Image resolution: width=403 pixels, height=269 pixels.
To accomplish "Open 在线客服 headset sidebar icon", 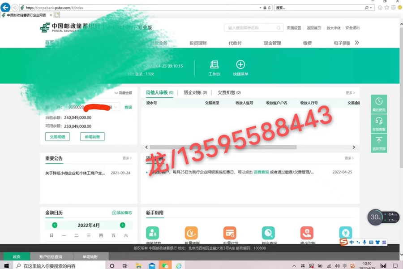I will click(379, 123).
